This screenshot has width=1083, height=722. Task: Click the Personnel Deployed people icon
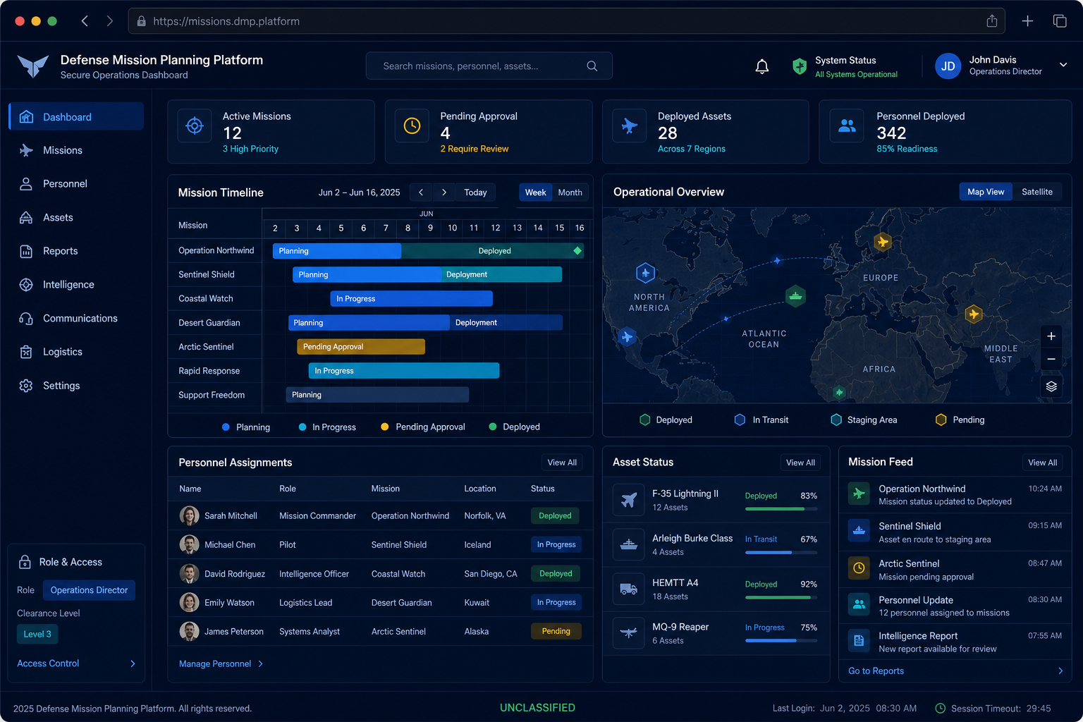click(847, 126)
